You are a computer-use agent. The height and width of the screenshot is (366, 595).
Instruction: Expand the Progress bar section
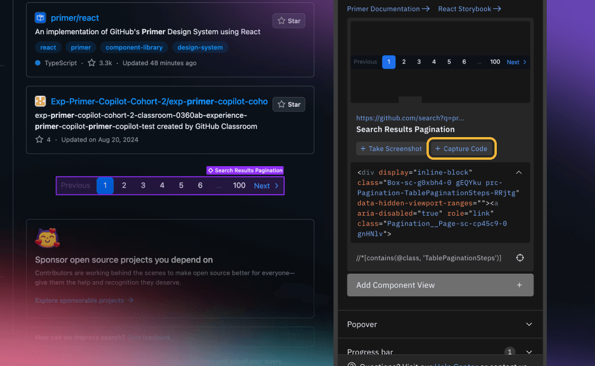(440, 352)
